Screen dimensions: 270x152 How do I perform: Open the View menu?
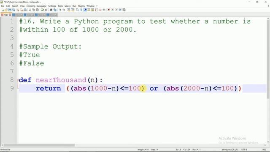[22, 6]
